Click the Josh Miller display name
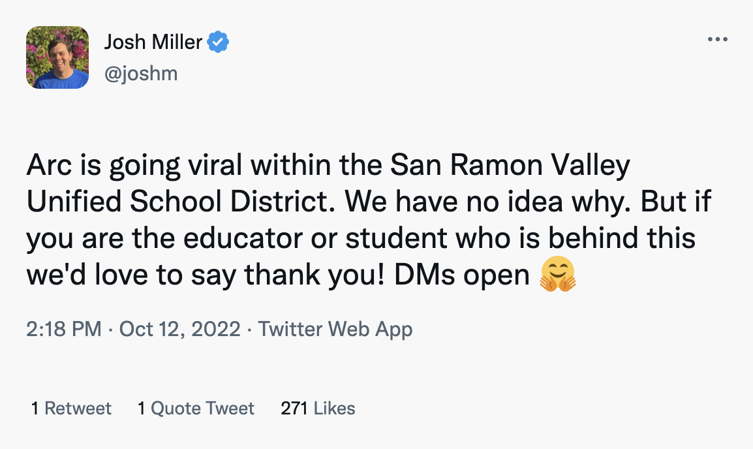The image size is (753, 449). click(x=153, y=43)
